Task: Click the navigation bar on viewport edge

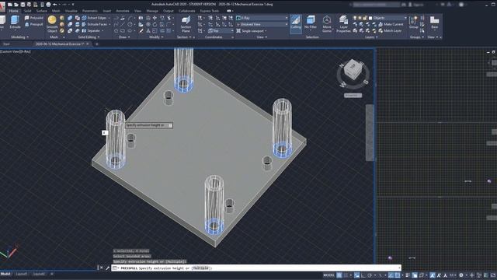Action: point(370,133)
